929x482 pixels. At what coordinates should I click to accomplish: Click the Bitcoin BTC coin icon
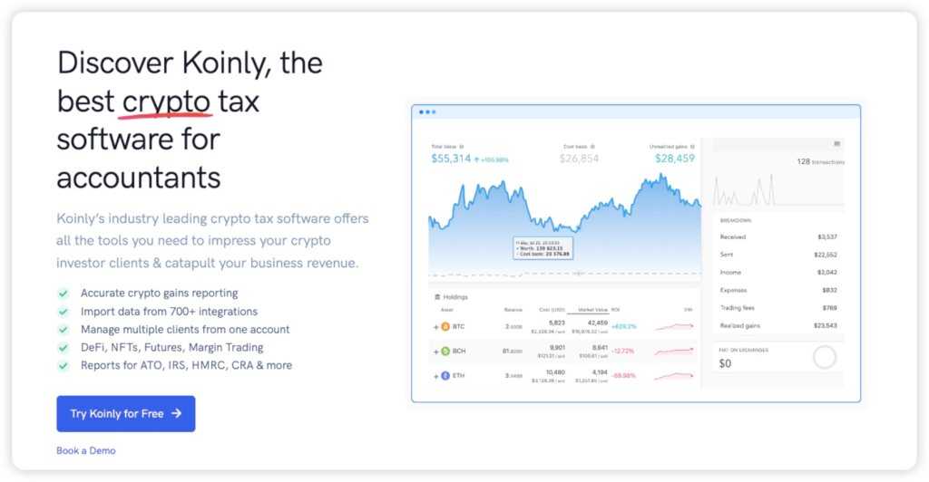(445, 326)
